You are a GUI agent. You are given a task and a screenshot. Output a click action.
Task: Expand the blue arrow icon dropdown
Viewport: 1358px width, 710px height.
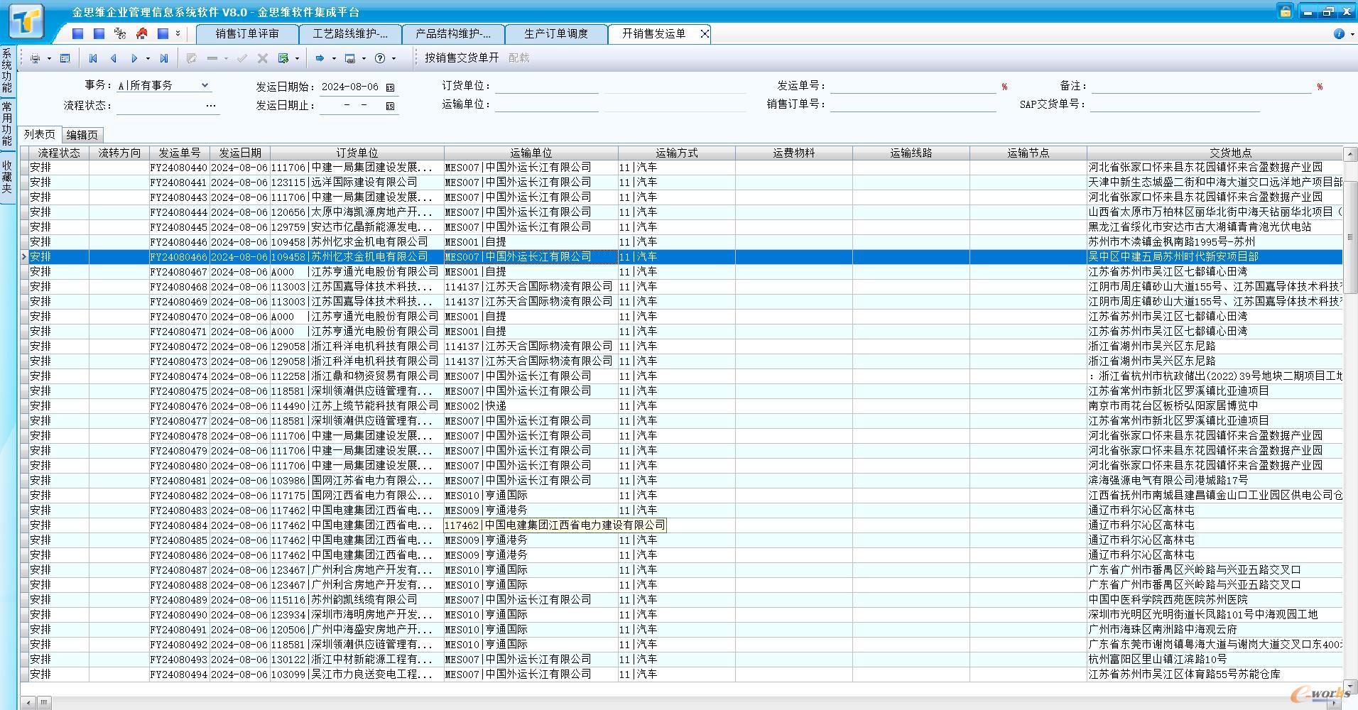(334, 58)
